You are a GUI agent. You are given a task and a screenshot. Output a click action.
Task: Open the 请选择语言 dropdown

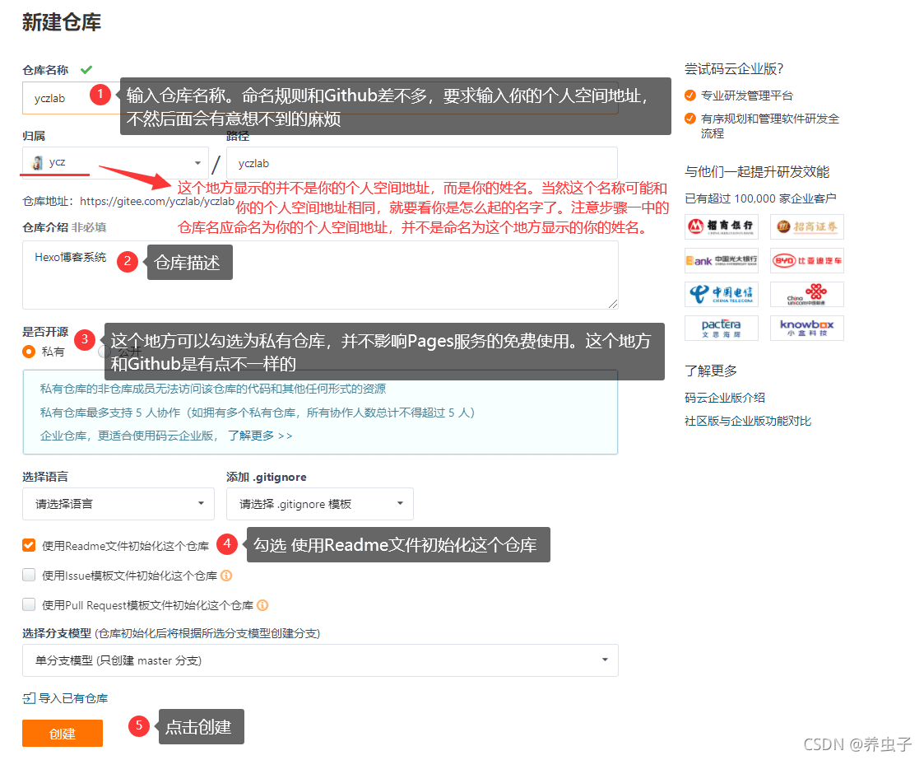[x=118, y=503]
